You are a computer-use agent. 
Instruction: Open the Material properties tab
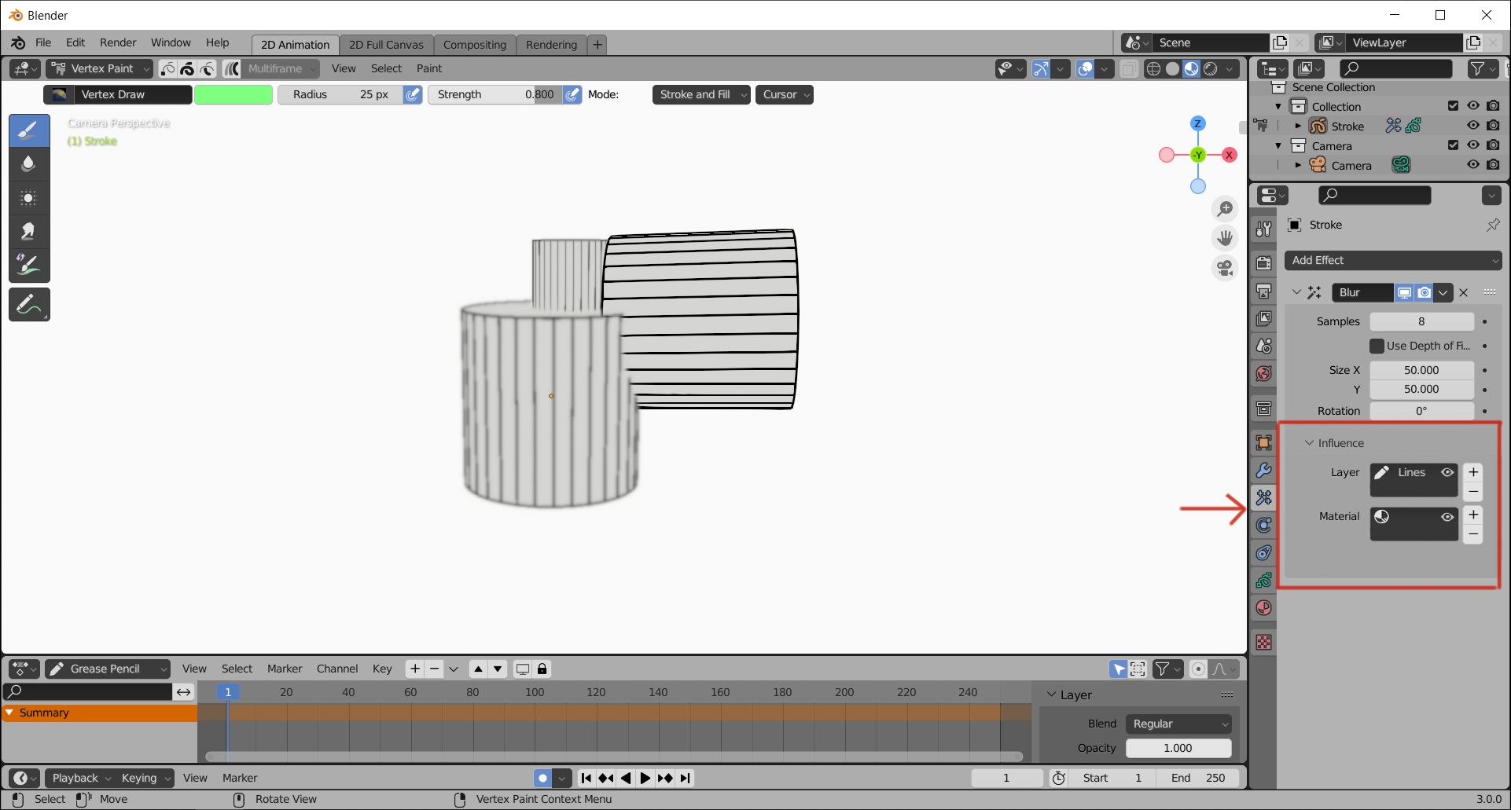pos(1263,607)
